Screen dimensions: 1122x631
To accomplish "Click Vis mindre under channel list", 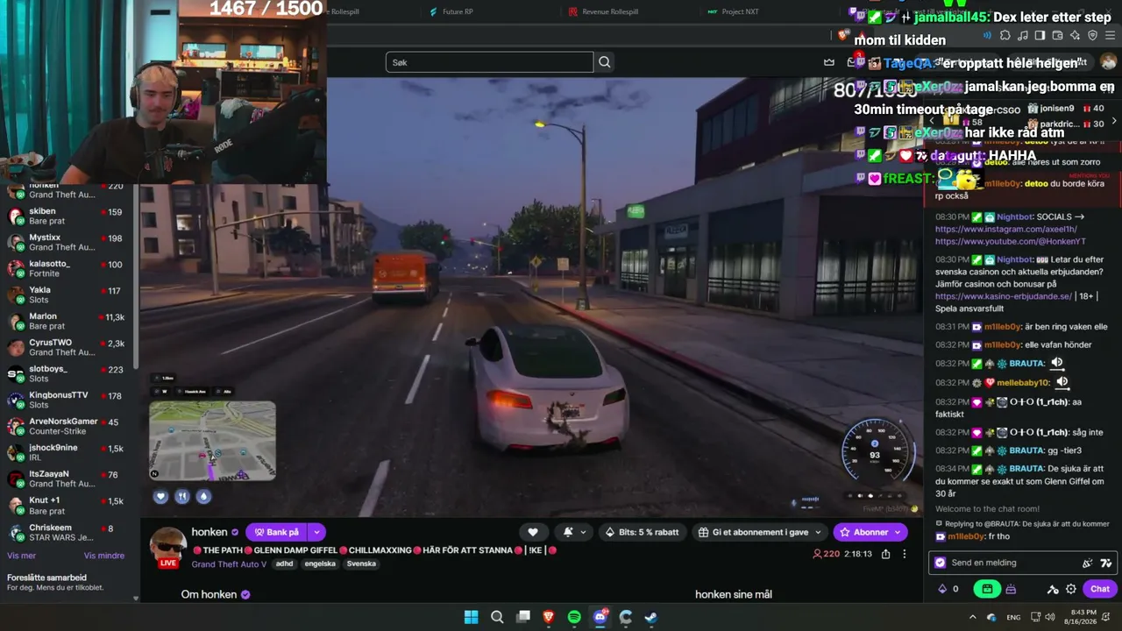I will [104, 556].
